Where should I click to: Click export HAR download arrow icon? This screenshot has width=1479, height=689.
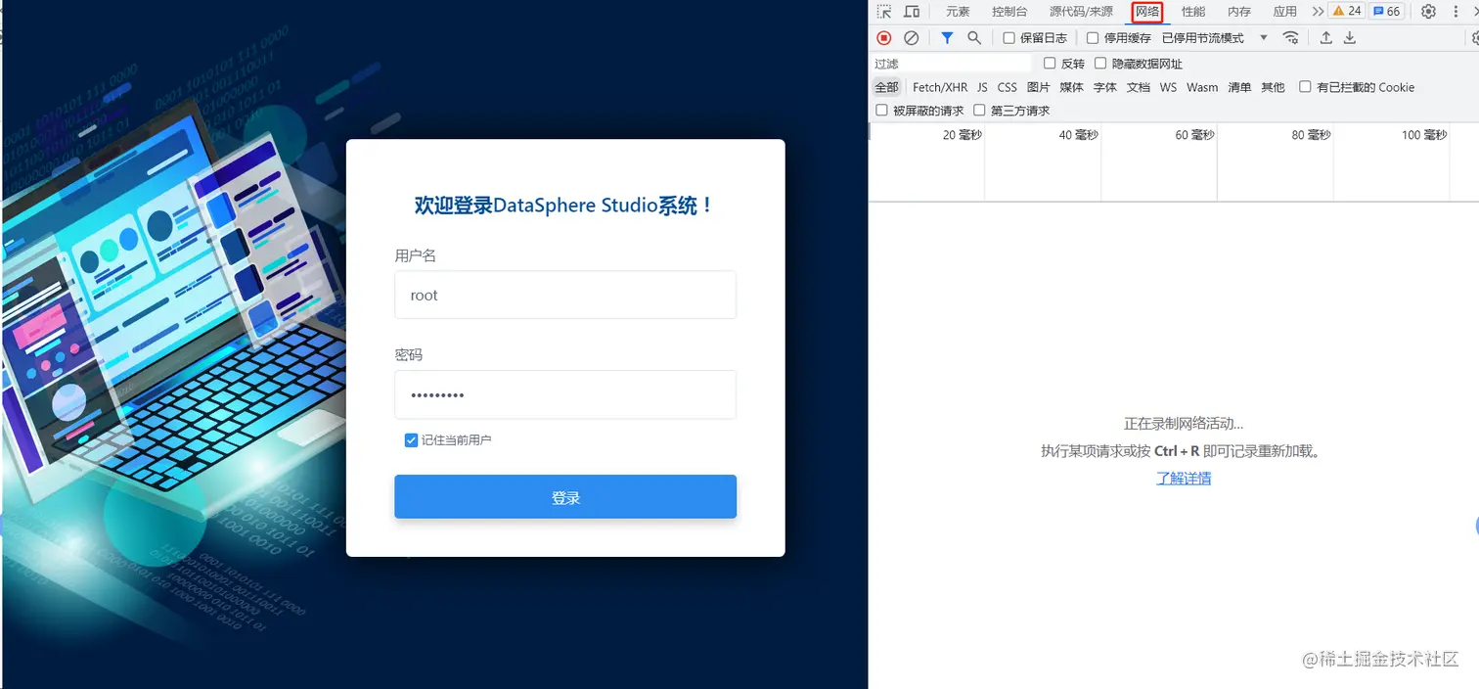point(1350,37)
